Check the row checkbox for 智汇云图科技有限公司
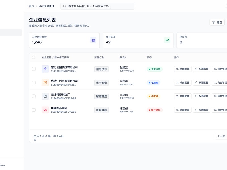 click(x=34, y=69)
